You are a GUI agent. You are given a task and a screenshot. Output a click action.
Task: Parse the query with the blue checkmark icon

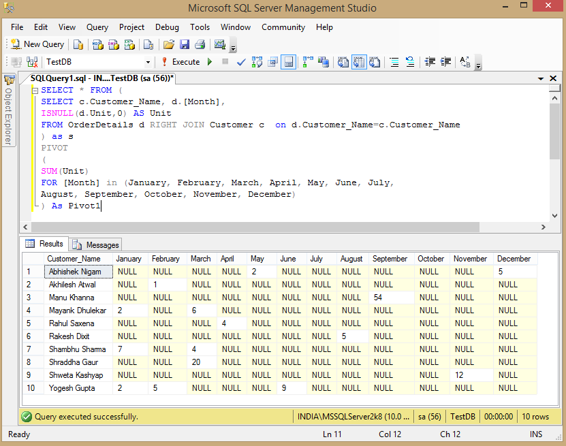(x=241, y=62)
